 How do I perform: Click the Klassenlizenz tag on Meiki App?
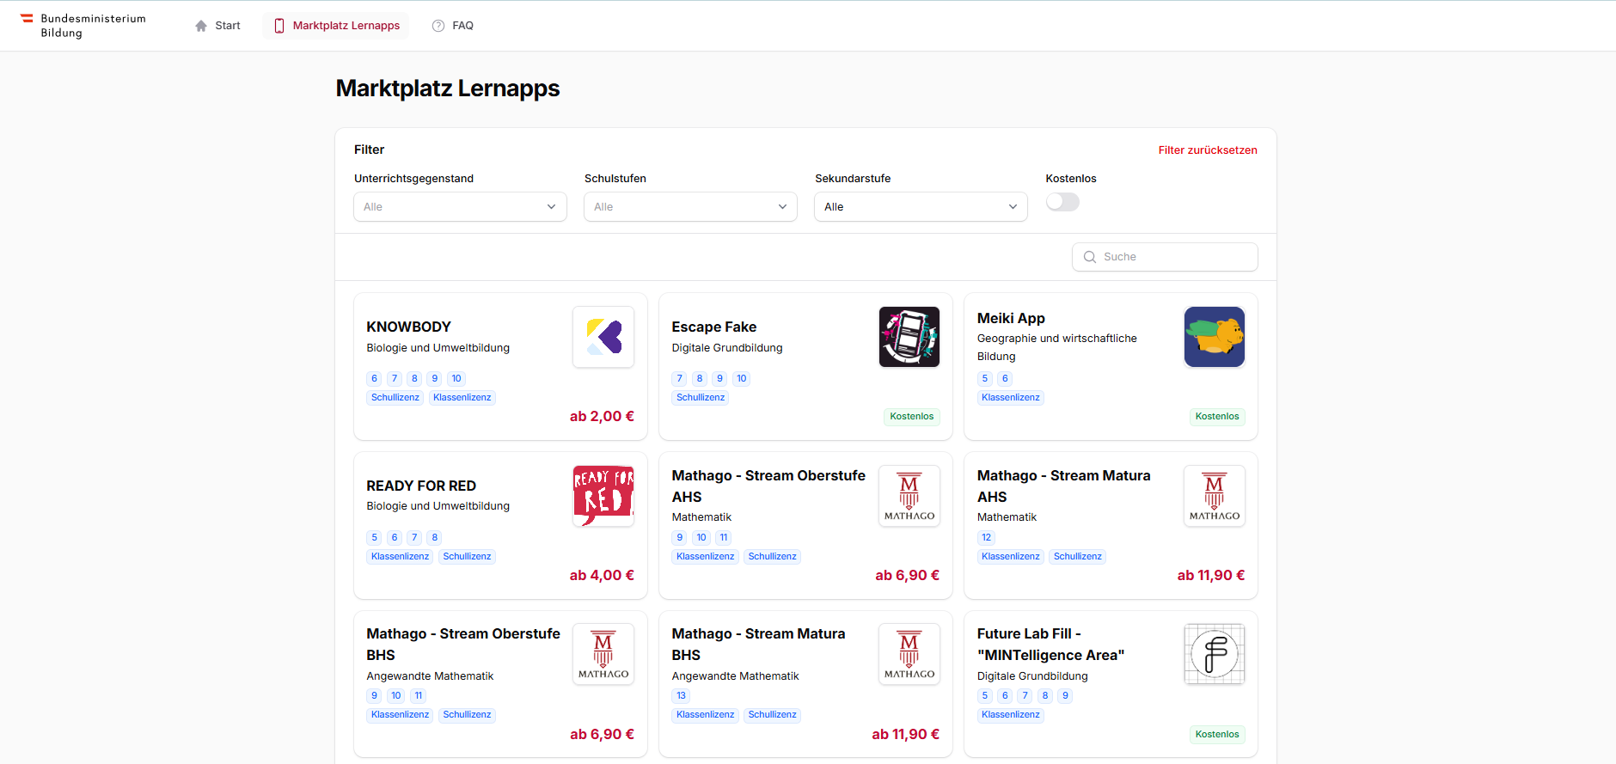(1011, 398)
